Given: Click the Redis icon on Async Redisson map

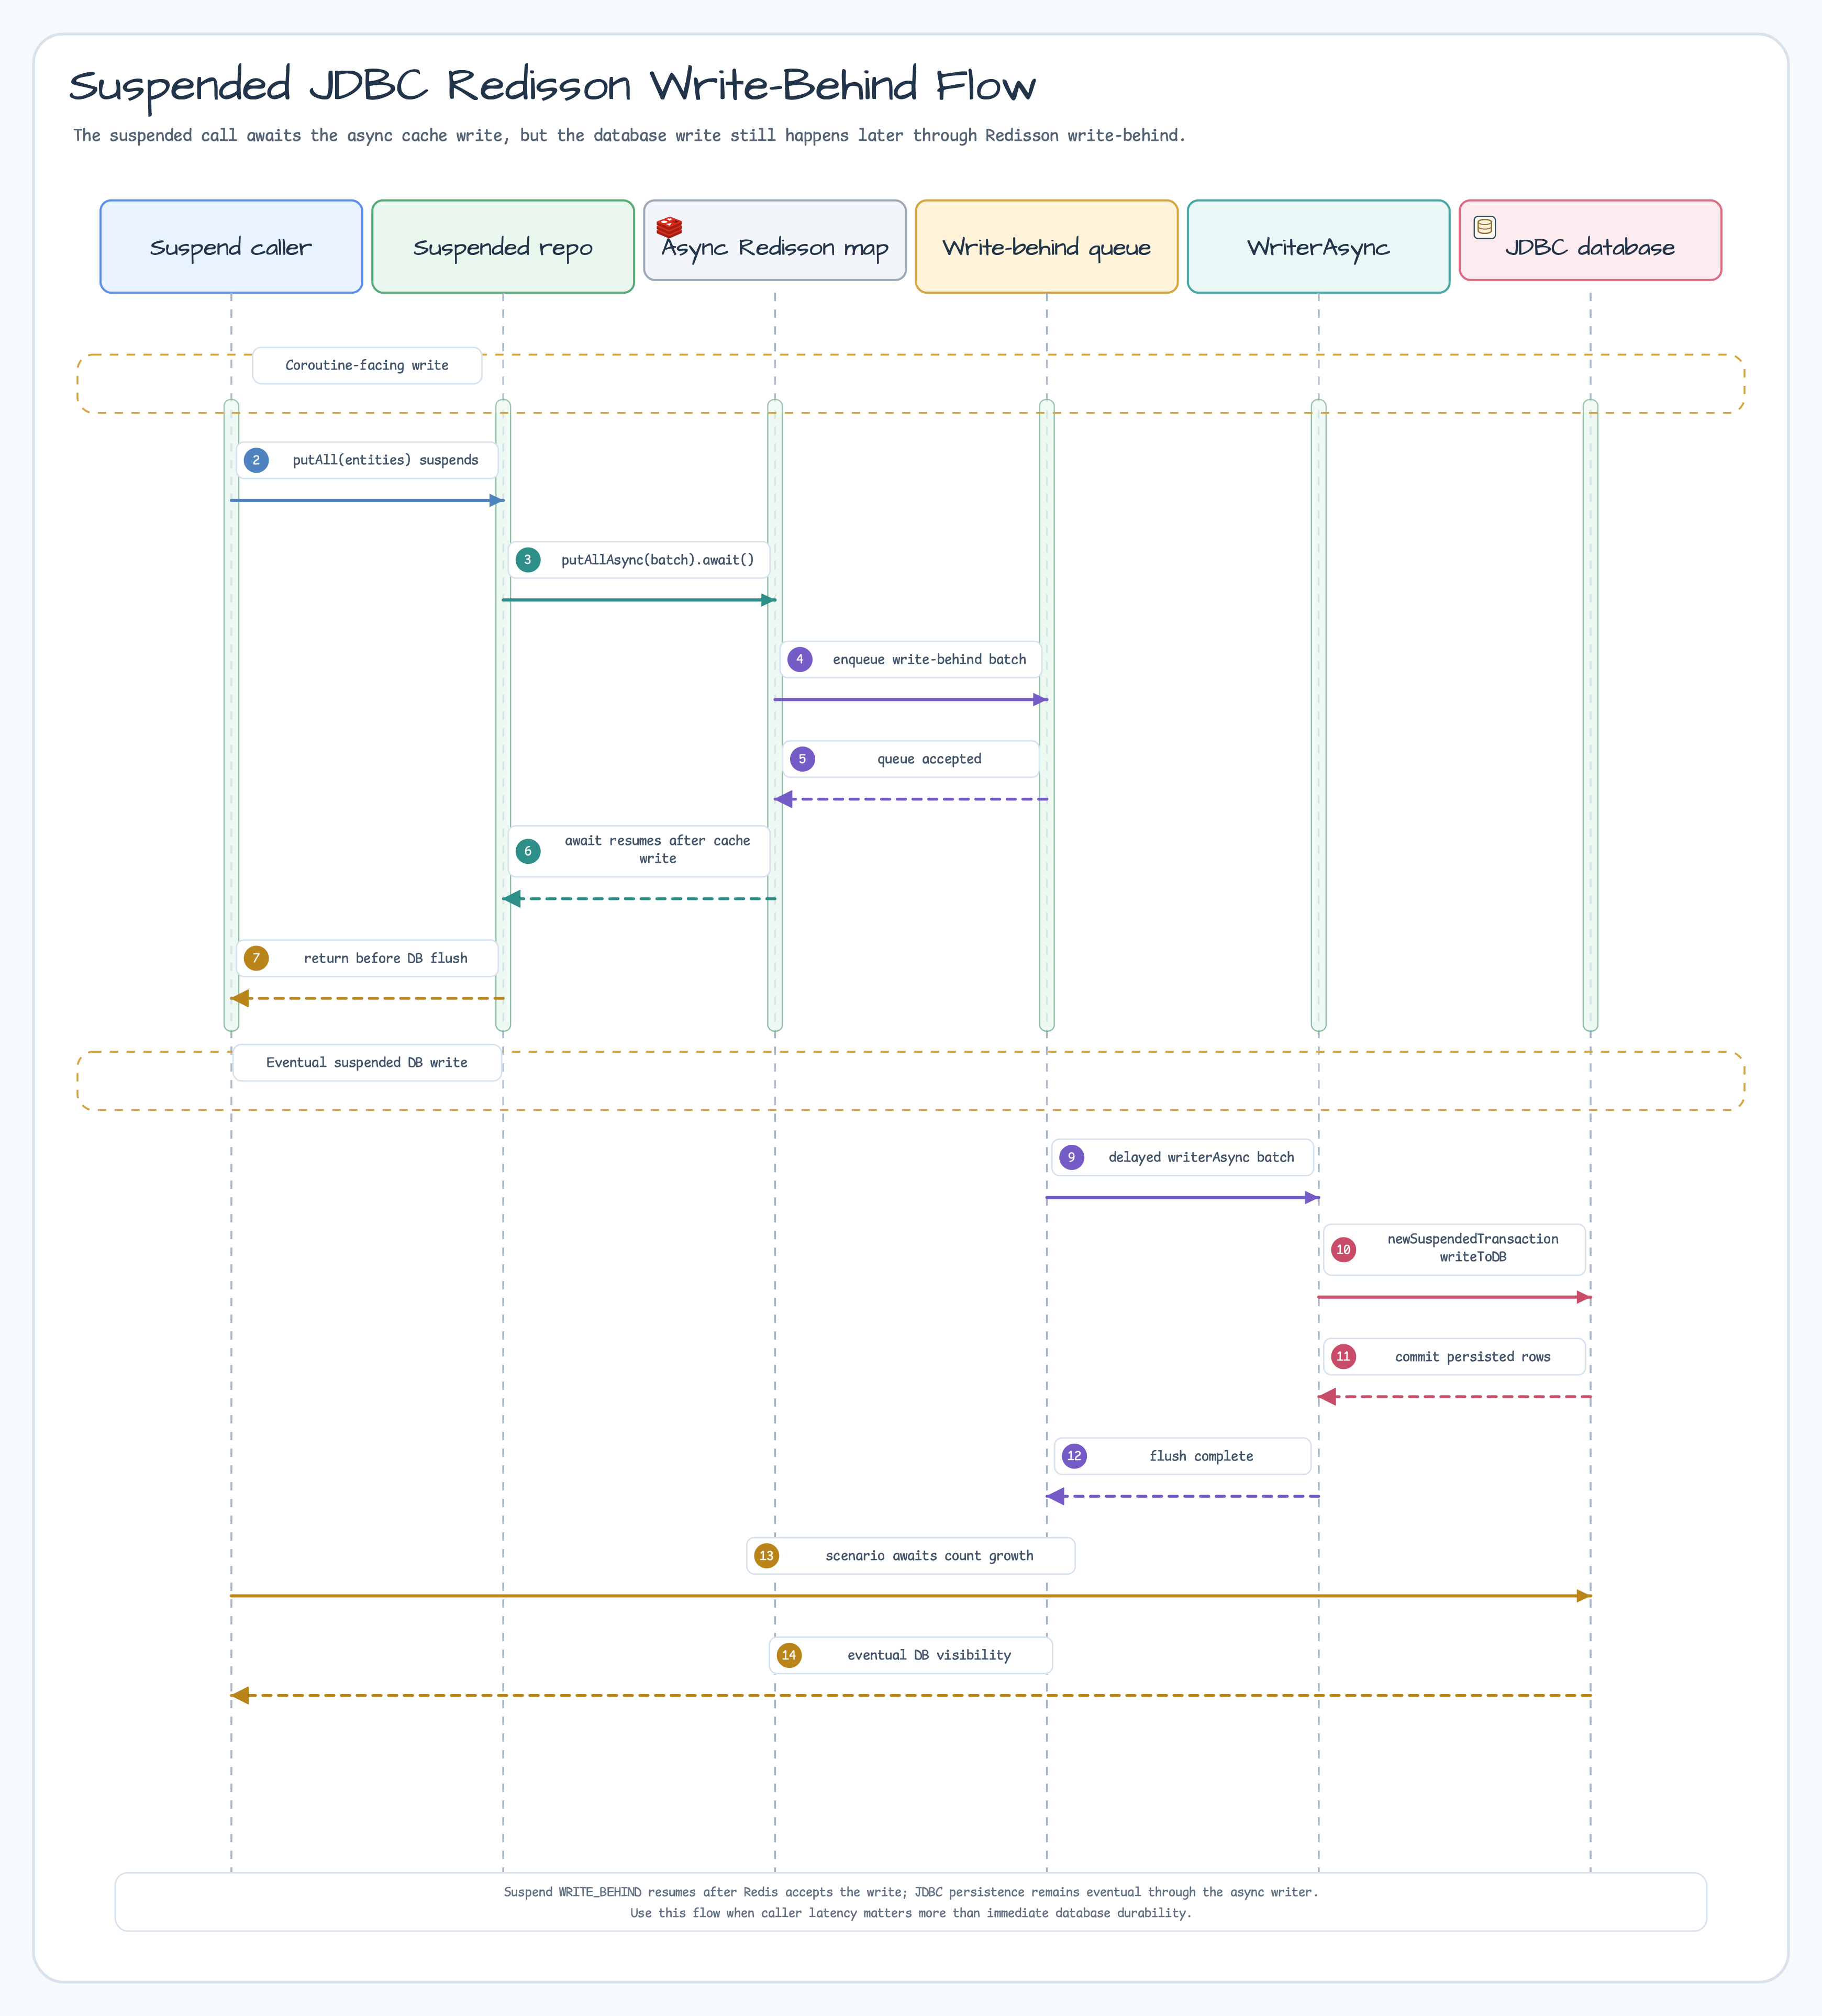Looking at the screenshot, I should tap(669, 227).
